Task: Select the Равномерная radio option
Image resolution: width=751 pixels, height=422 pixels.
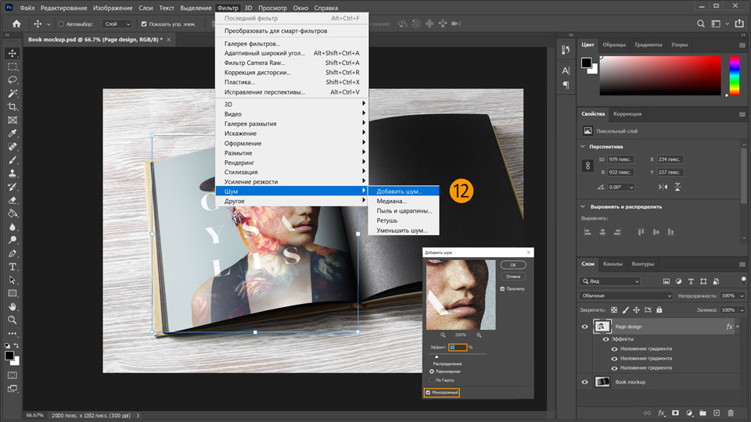Action: pos(432,371)
